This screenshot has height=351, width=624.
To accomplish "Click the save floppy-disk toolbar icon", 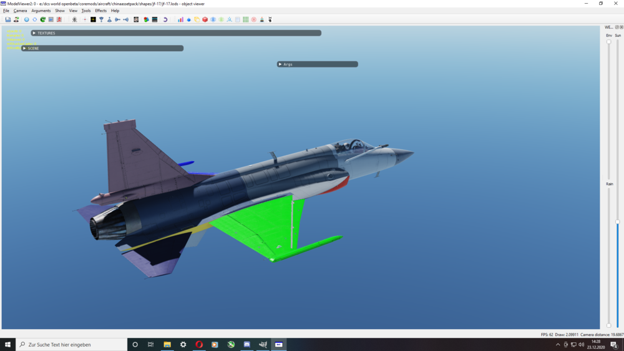I will [x=8, y=19].
